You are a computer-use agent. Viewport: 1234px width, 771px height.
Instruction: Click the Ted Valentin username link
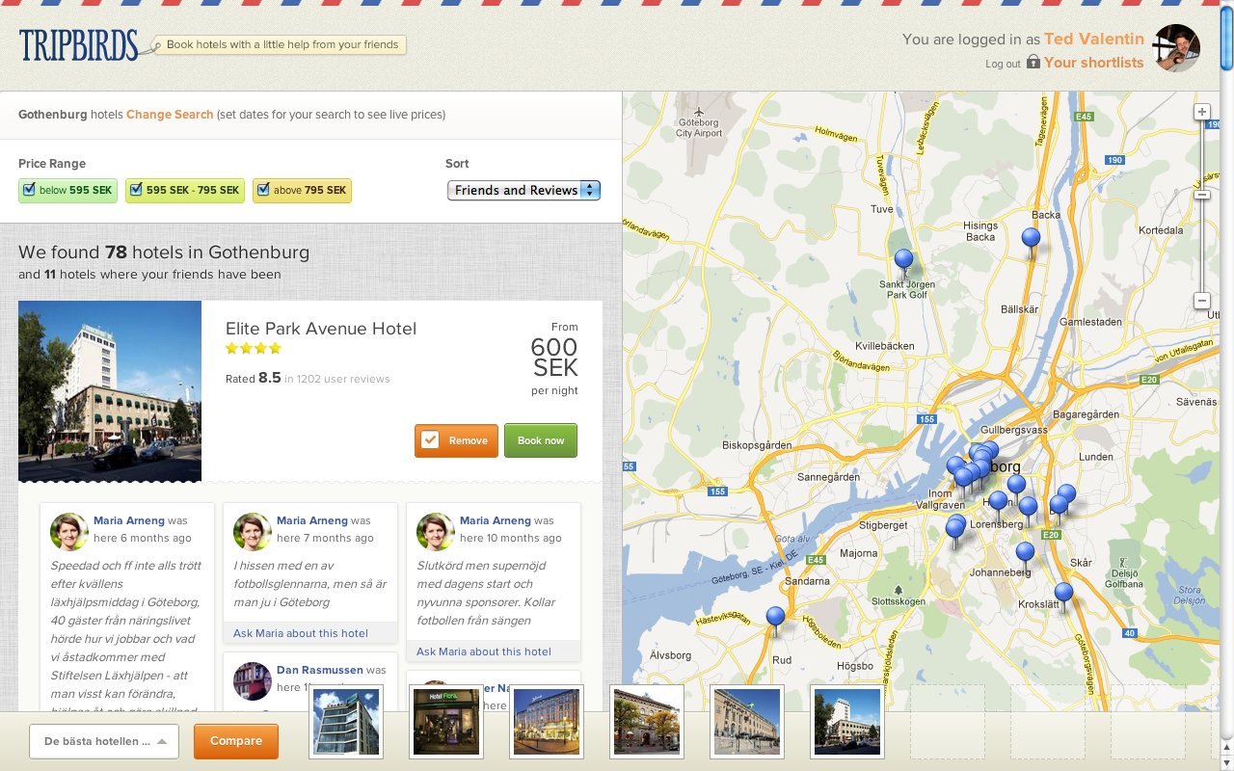[1094, 39]
